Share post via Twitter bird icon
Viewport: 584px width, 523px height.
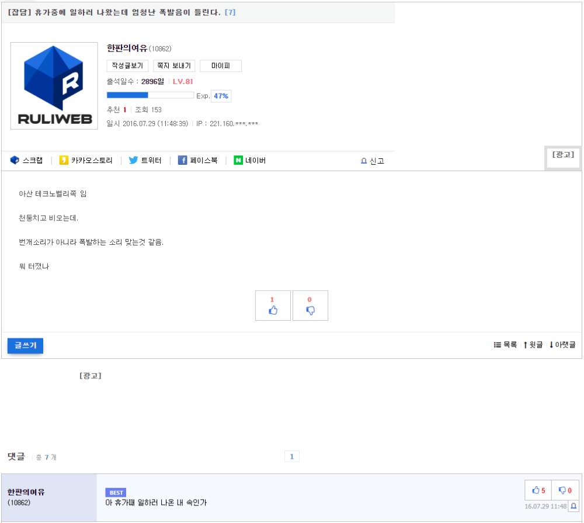pyautogui.click(x=133, y=160)
